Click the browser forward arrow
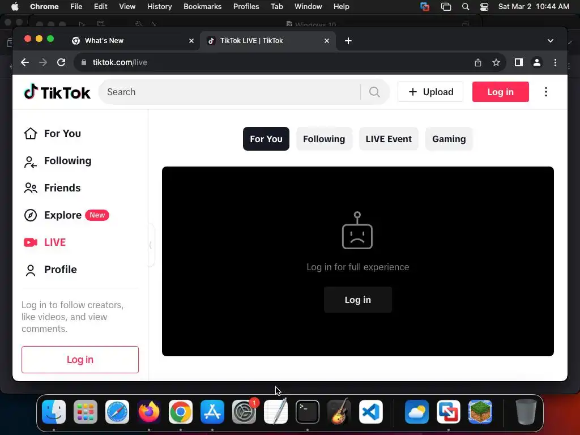 [43, 62]
